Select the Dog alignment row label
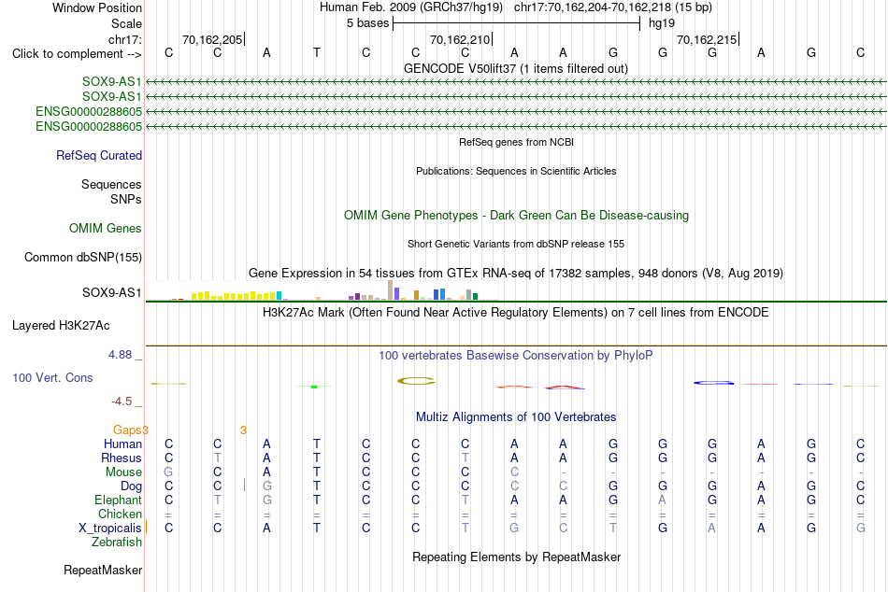 point(132,486)
